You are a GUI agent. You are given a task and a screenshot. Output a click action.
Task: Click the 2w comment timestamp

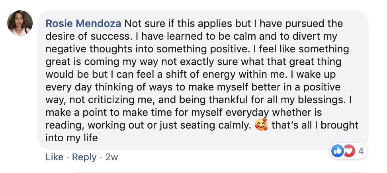click(111, 157)
